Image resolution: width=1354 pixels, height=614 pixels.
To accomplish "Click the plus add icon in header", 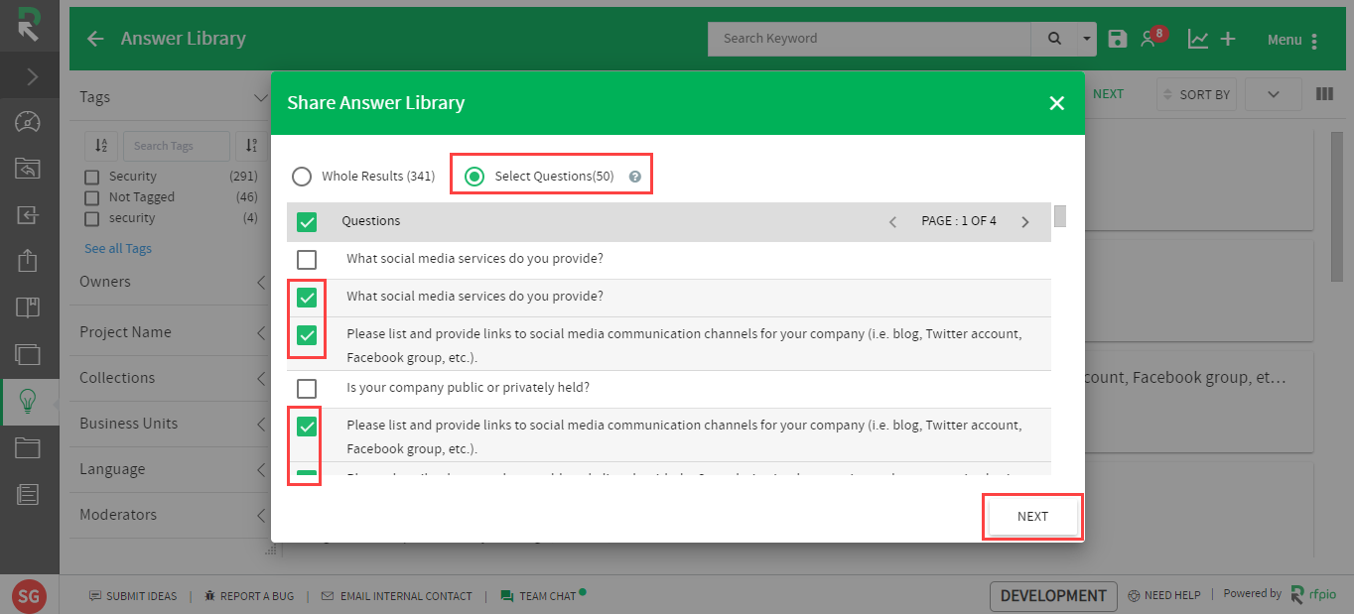I will tap(1228, 39).
